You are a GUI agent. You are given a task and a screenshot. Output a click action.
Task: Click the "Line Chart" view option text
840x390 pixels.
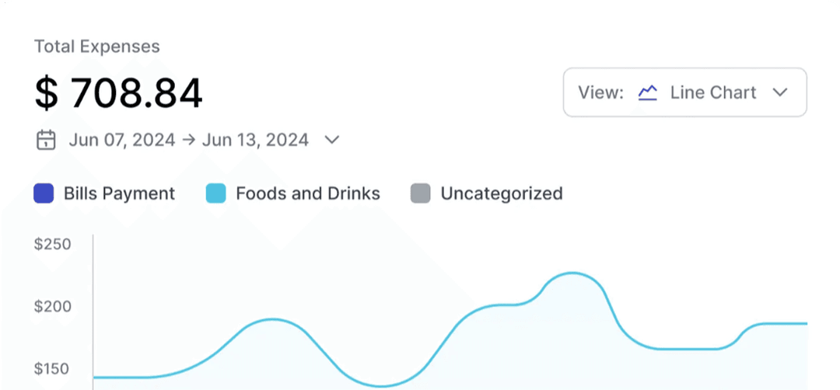pos(712,93)
